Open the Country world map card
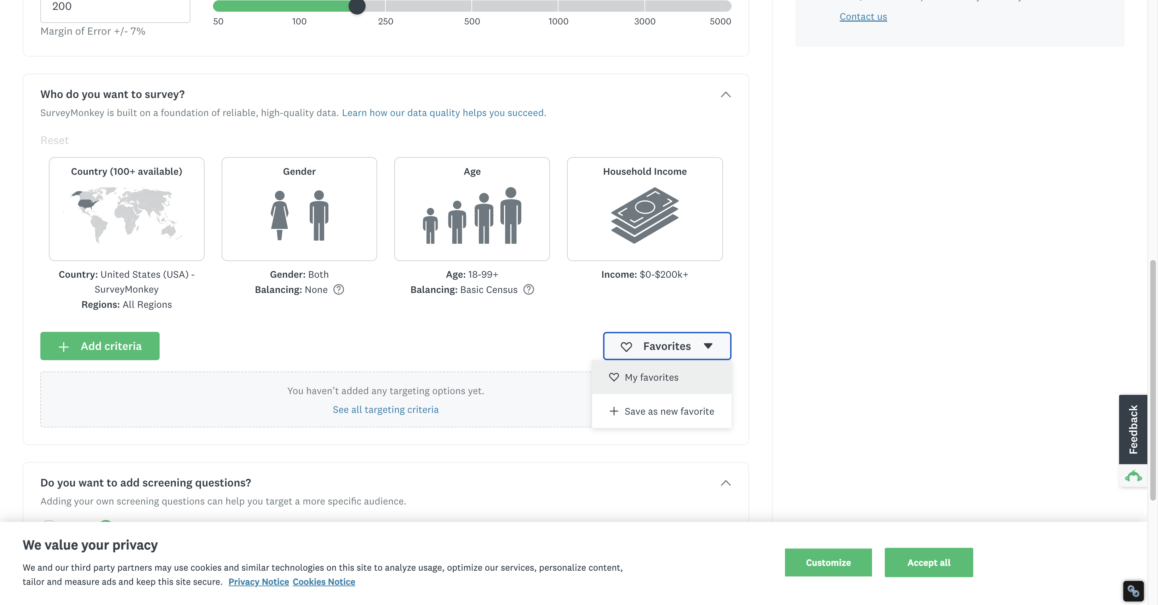Viewport: 1158px width, 605px height. [x=126, y=208]
